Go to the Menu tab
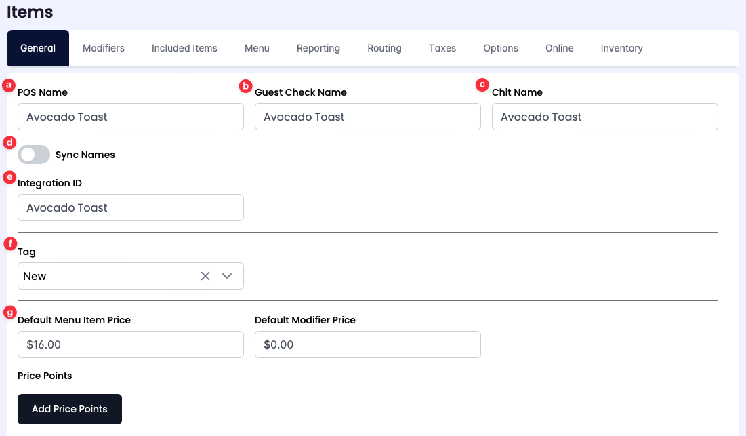The width and height of the screenshot is (746, 436). [x=257, y=48]
